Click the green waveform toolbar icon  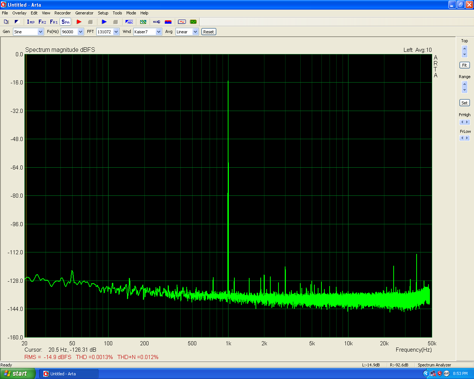click(x=193, y=22)
